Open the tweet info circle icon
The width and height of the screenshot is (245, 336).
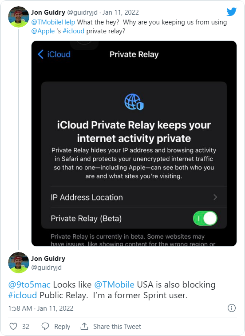(x=232, y=308)
